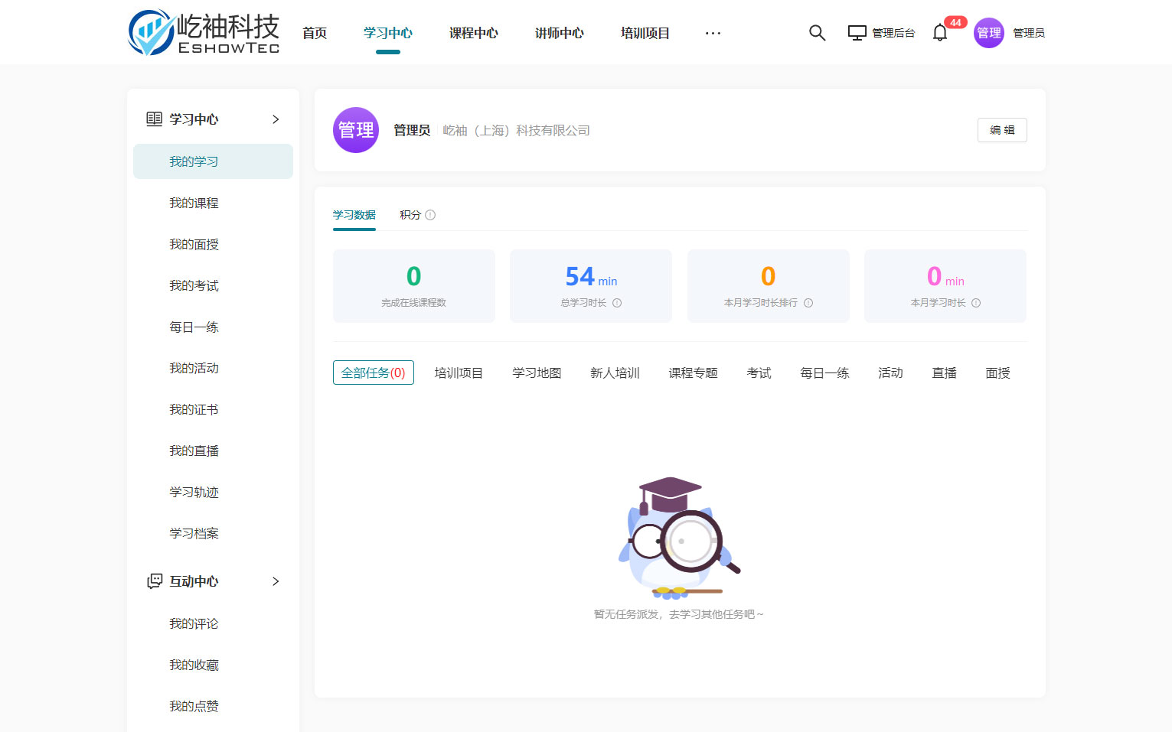Screen dimensions: 1172x732
Task: Click the 完成在线课程数 stat card
Action: [414, 286]
